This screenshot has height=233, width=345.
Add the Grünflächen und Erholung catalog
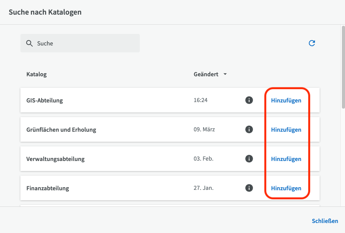(x=286, y=129)
